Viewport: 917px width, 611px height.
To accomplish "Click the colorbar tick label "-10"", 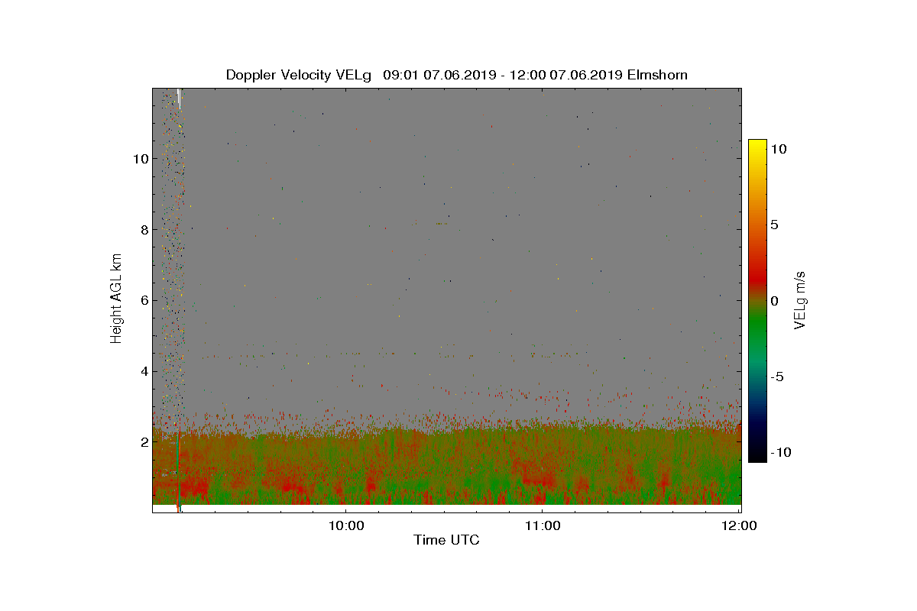I will pos(781,452).
